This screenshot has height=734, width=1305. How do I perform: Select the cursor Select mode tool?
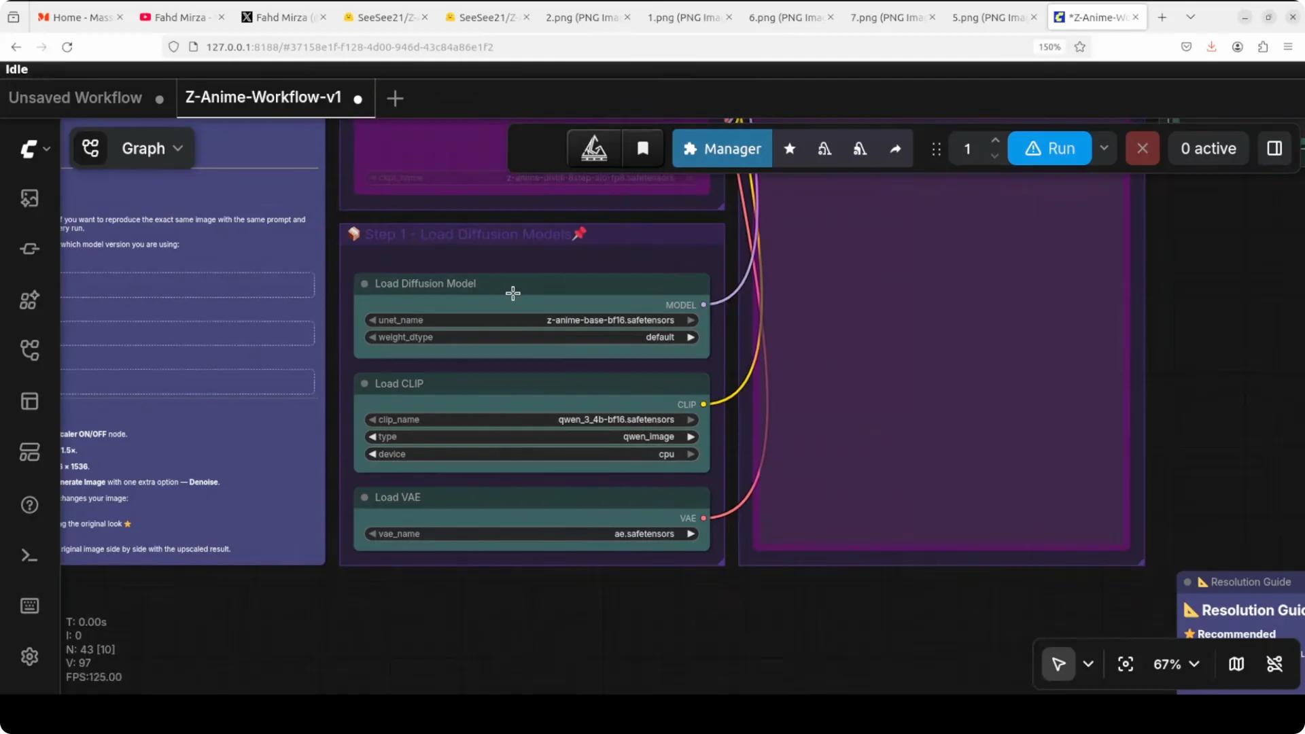click(x=1058, y=664)
